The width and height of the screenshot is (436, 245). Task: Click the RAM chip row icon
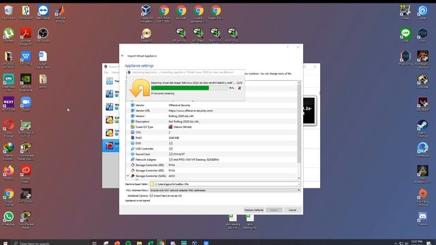133,137
